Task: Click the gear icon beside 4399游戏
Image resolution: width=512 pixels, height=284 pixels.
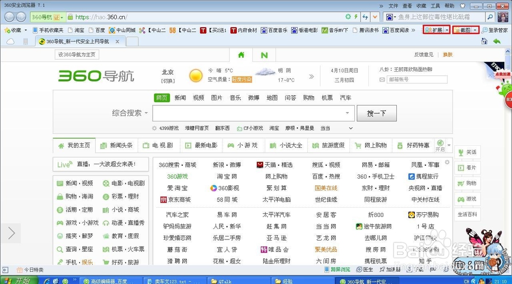Action: (155, 128)
